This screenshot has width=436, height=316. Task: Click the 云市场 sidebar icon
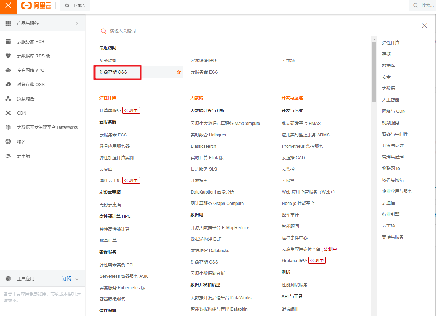tap(8, 156)
